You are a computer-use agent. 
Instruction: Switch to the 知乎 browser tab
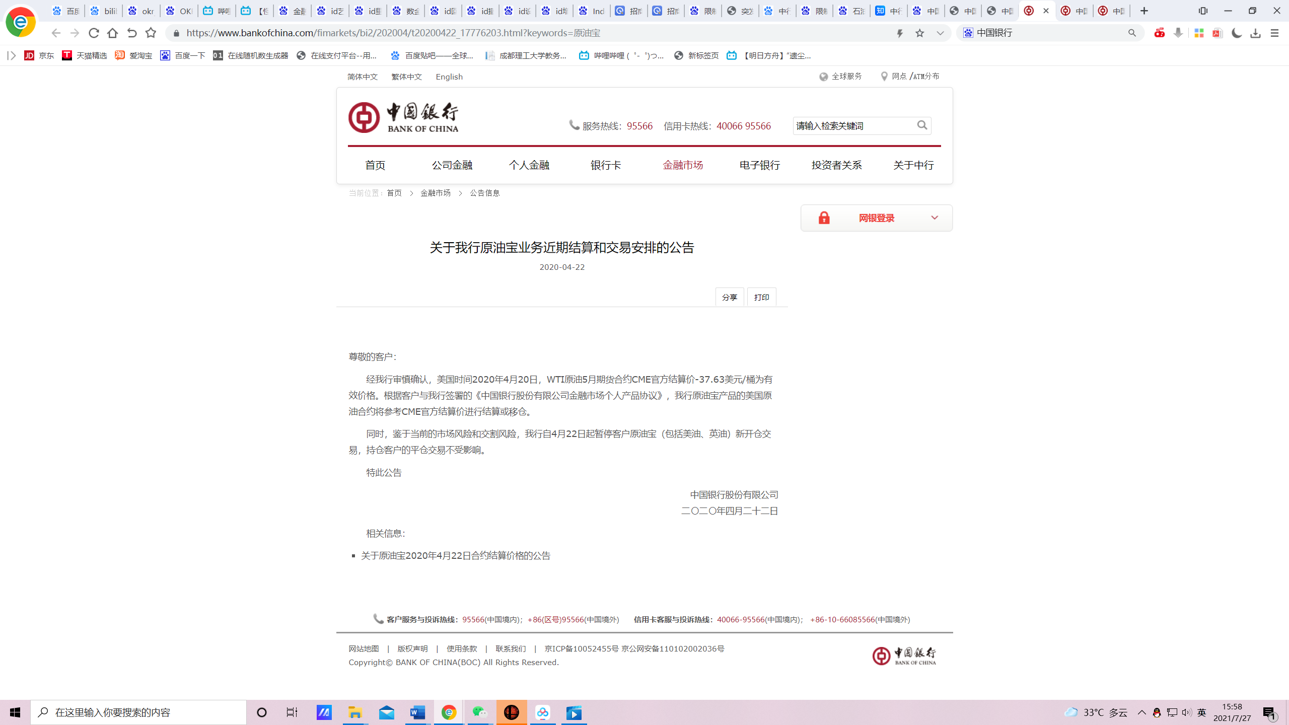point(889,11)
